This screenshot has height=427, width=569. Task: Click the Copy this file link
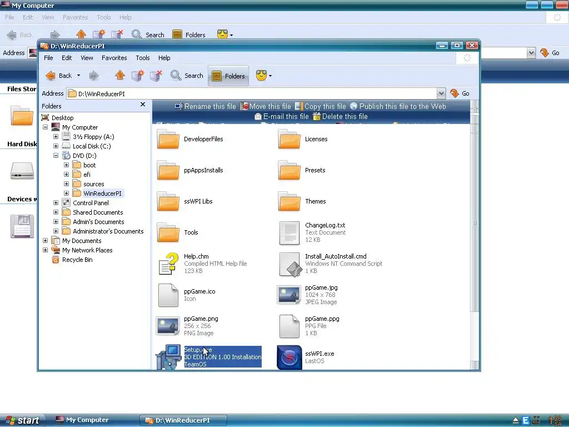coord(321,106)
